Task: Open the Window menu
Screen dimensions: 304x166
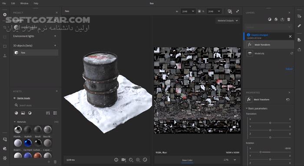Action: click(24, 3)
